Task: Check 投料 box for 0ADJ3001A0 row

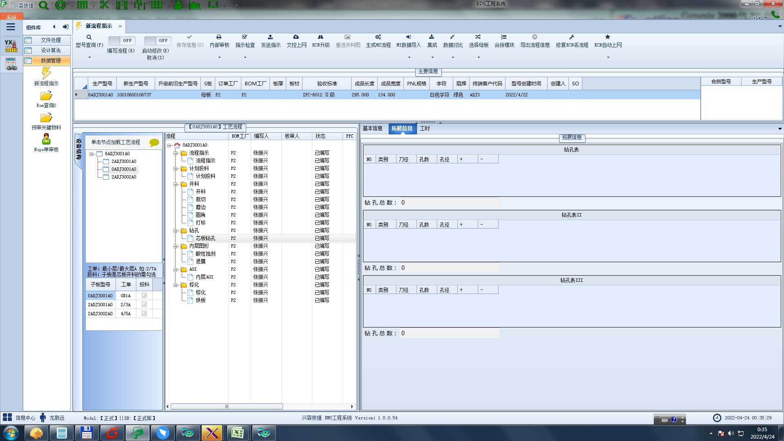Action: tap(144, 296)
